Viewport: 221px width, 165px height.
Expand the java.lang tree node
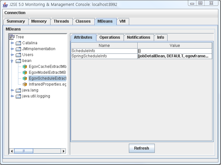tap(12, 90)
